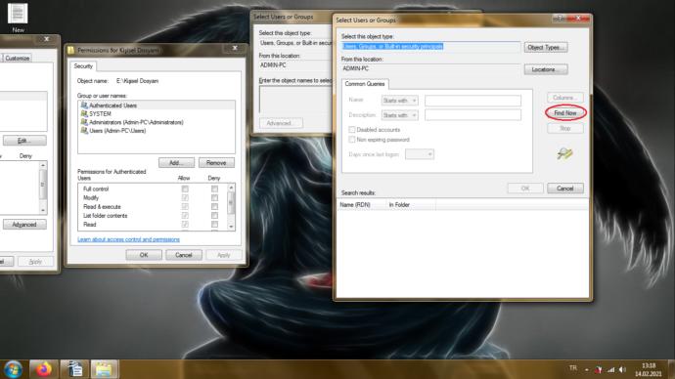The image size is (675, 379).
Task: Click the volume speaker tray icon
Action: click(622, 369)
